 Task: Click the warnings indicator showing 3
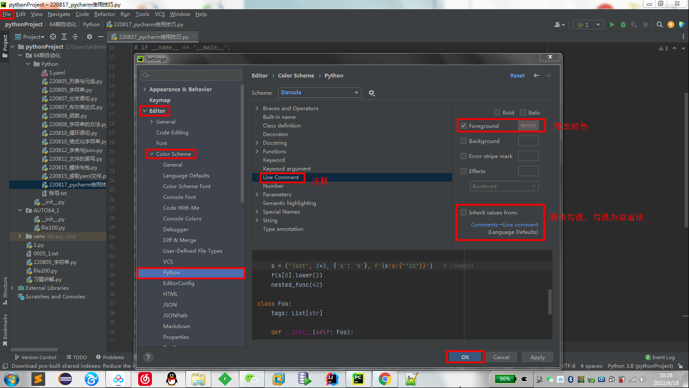tap(663, 48)
